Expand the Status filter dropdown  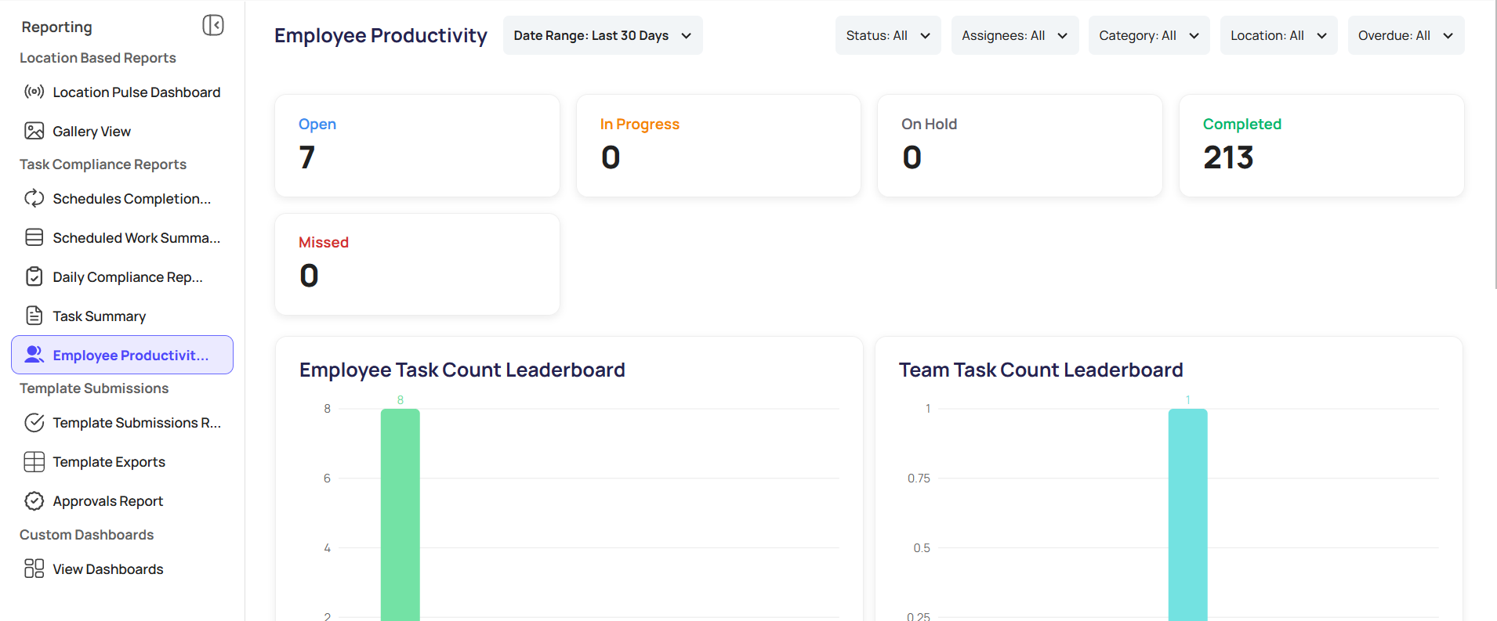(x=888, y=35)
